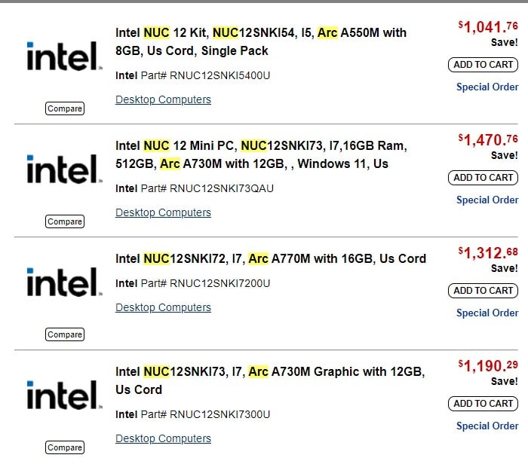Open Desktop Computers link under RNUC12SNKI73QAU
Screen dimensions: 528x467
click(163, 212)
